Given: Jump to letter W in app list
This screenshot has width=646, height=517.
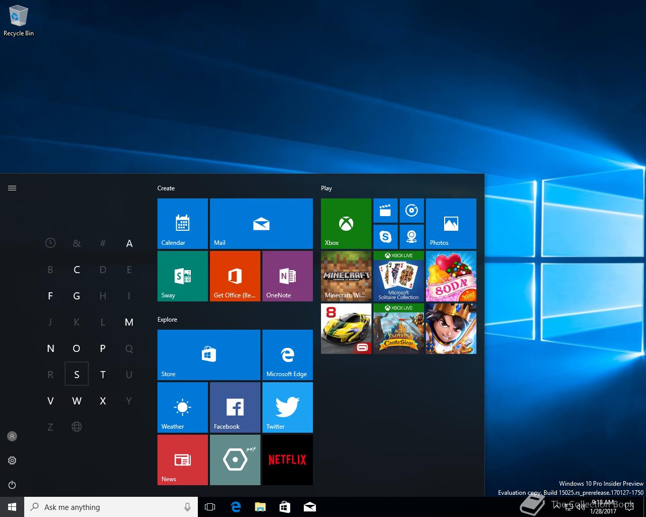Looking at the screenshot, I should 77,401.
